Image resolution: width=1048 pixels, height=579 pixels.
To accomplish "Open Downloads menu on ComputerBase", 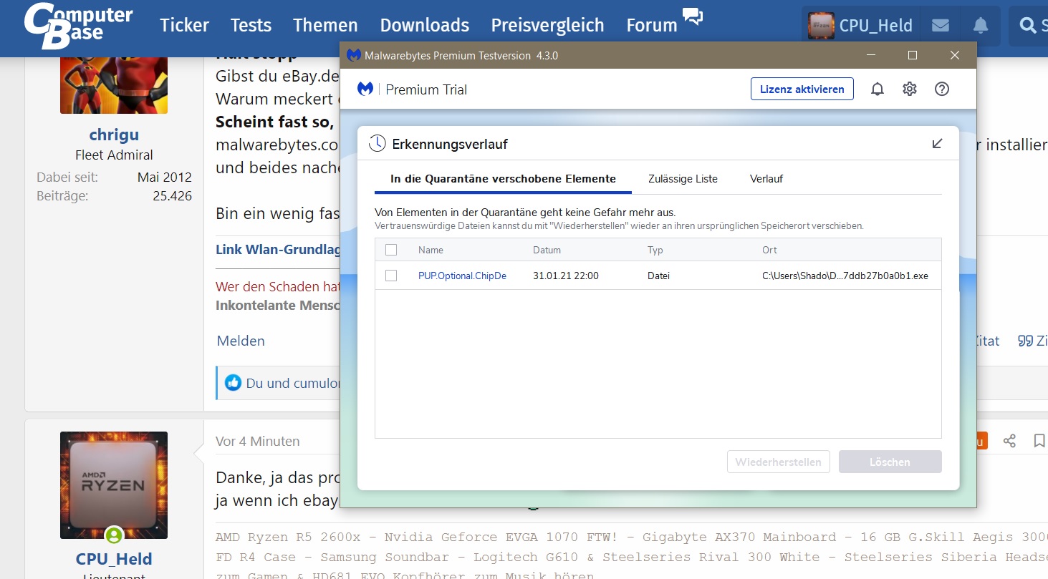I will pos(424,25).
